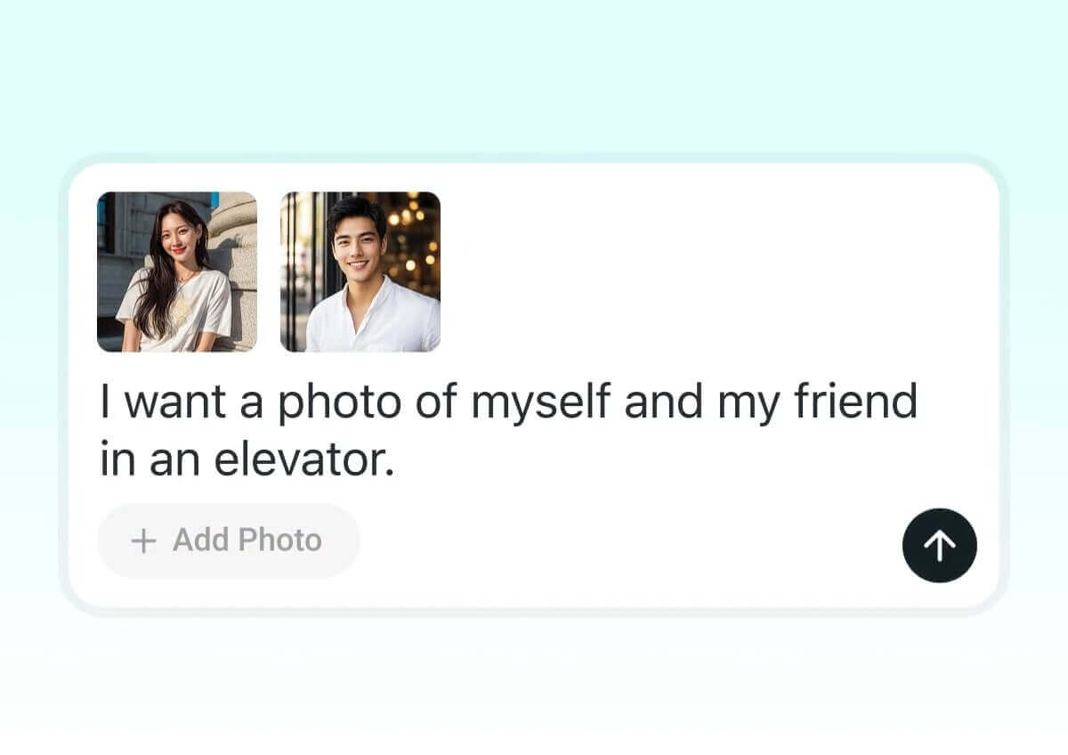The height and width of the screenshot is (755, 1068).
Task: Click the Add Photo button
Action: (229, 540)
